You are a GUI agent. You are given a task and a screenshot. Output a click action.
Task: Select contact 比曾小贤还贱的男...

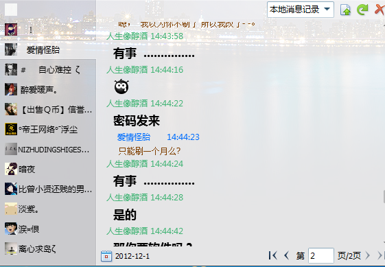(x=48, y=189)
